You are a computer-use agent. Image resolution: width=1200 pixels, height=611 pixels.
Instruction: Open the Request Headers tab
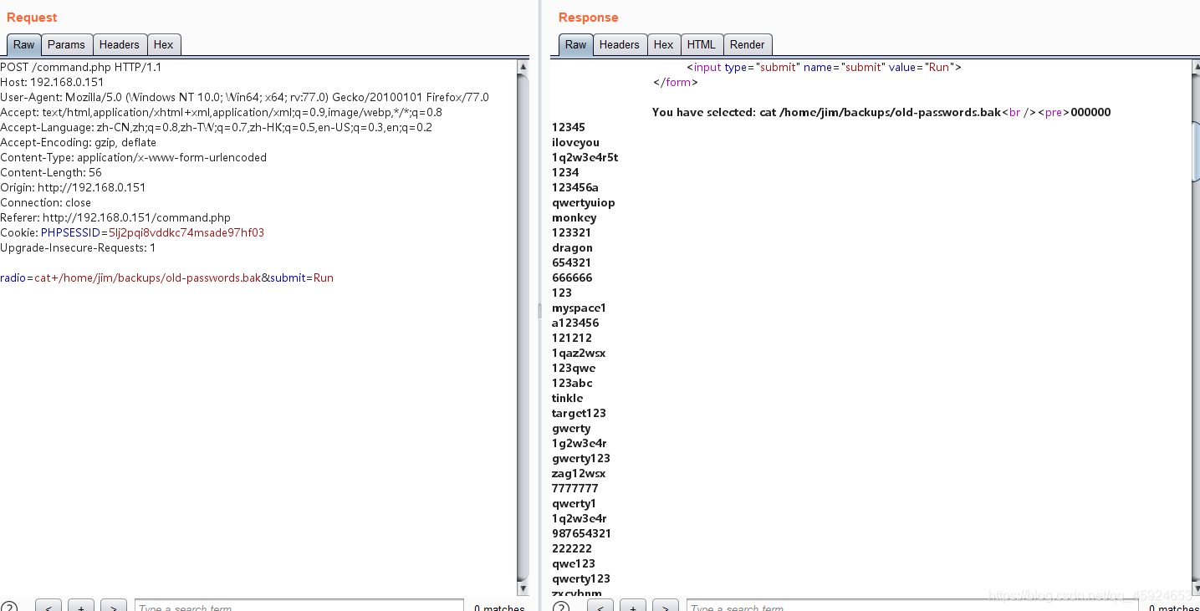(x=120, y=45)
